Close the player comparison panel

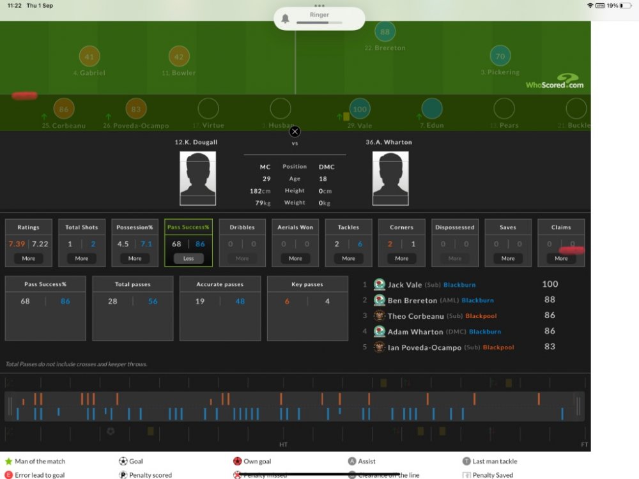tap(295, 132)
